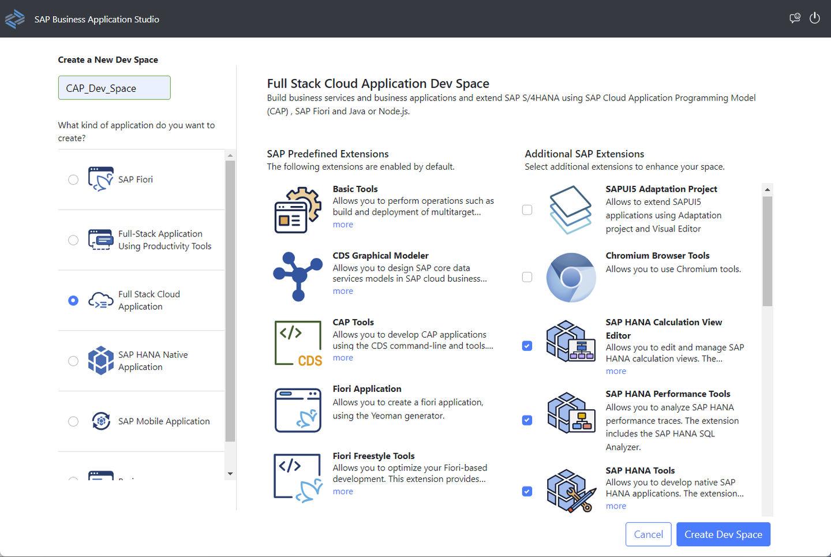
Task: Uncheck SAP HANA Calculation View Editor
Action: click(x=527, y=346)
